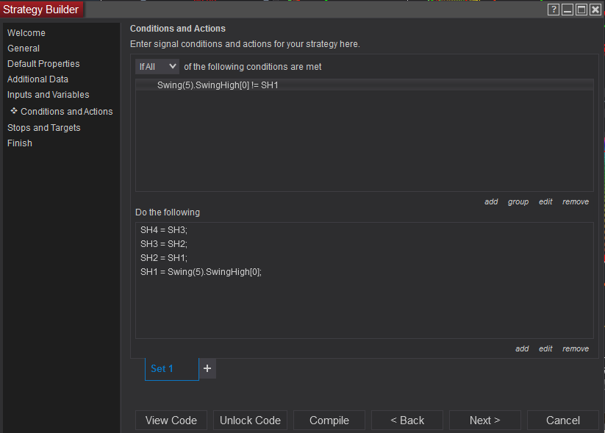605x433 pixels.
Task: Maximize the Strategy Builder window
Action: (581, 10)
